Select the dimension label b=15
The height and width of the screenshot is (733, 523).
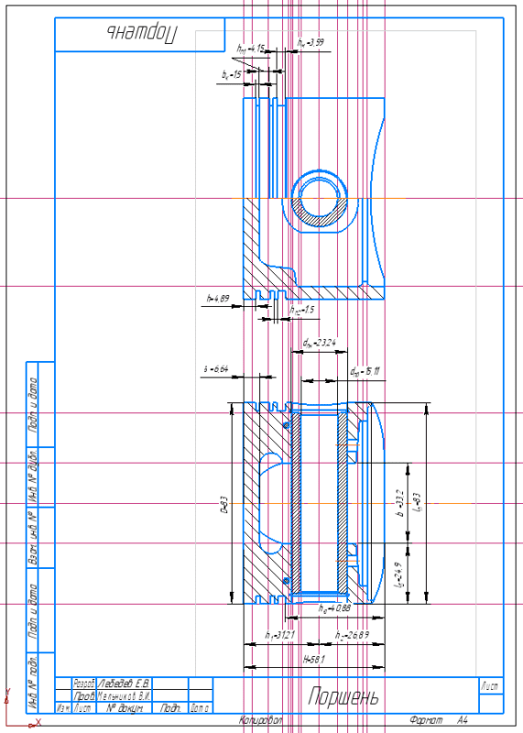pyautogui.click(x=232, y=74)
